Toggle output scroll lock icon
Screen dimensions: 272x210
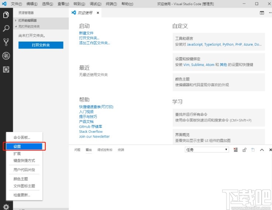(244, 150)
